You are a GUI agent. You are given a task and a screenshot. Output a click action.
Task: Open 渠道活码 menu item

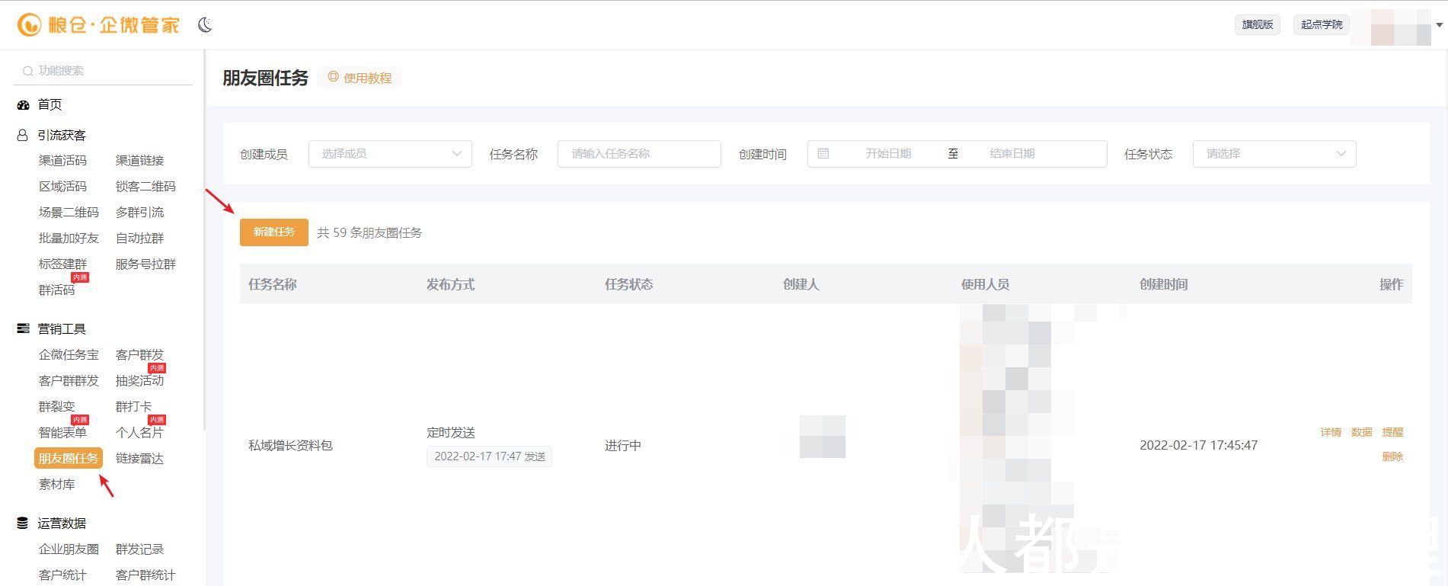point(62,161)
